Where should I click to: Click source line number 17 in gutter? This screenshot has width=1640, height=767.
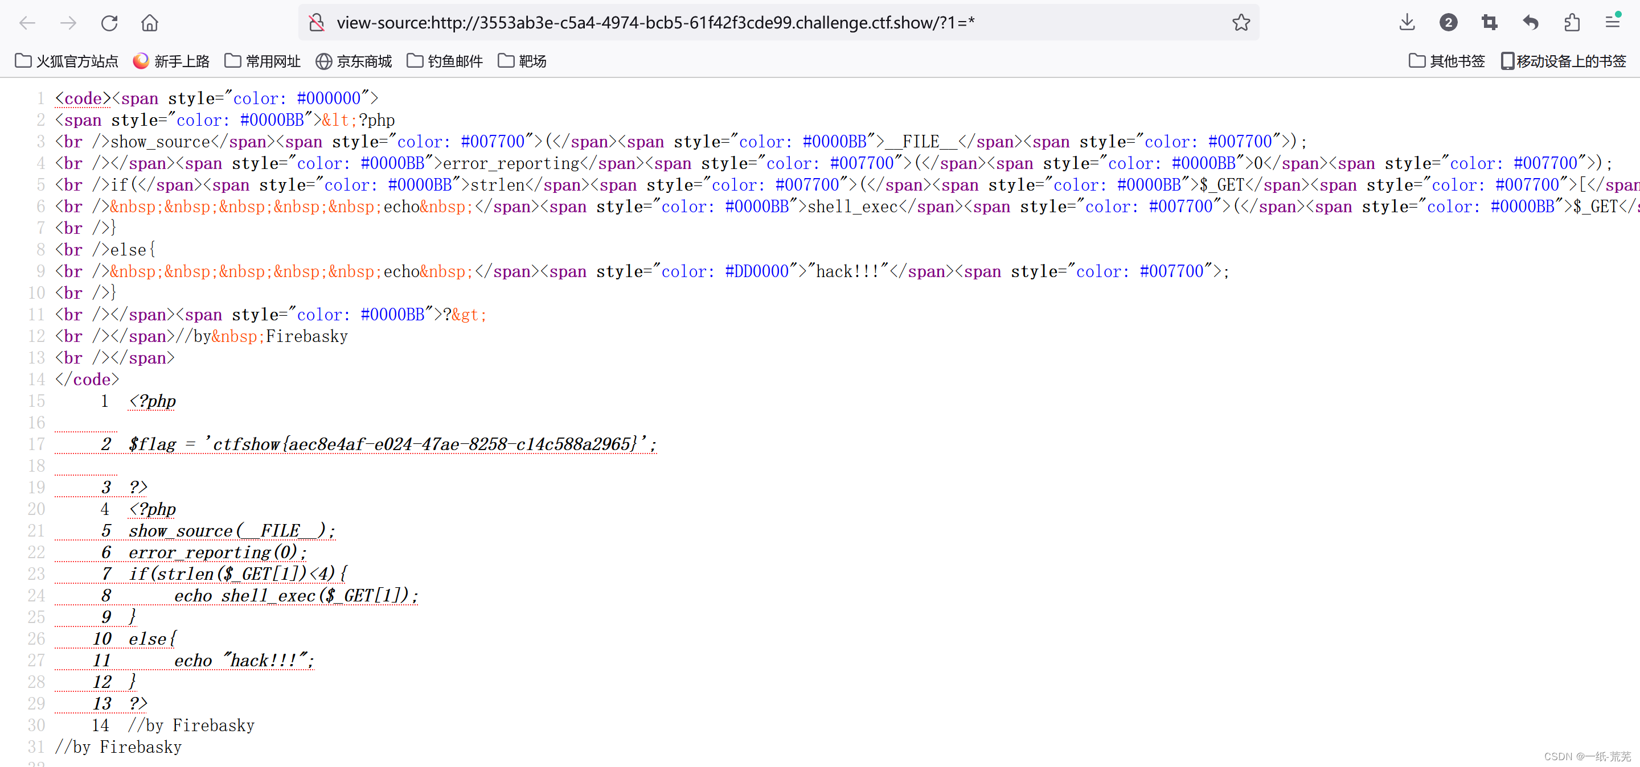(36, 444)
